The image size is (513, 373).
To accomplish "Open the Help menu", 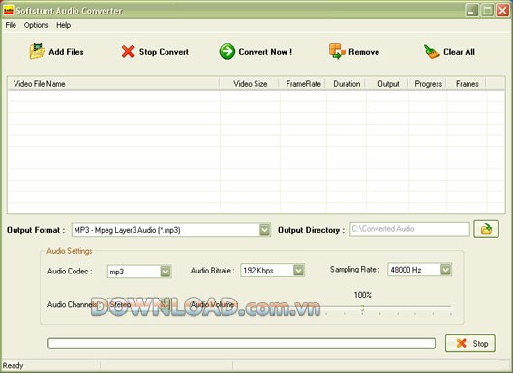I will (64, 25).
